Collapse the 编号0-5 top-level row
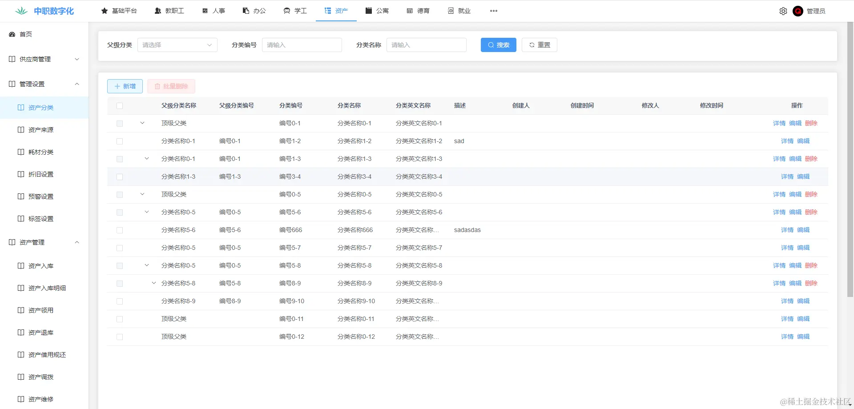This screenshot has width=854, height=409. 142,194
